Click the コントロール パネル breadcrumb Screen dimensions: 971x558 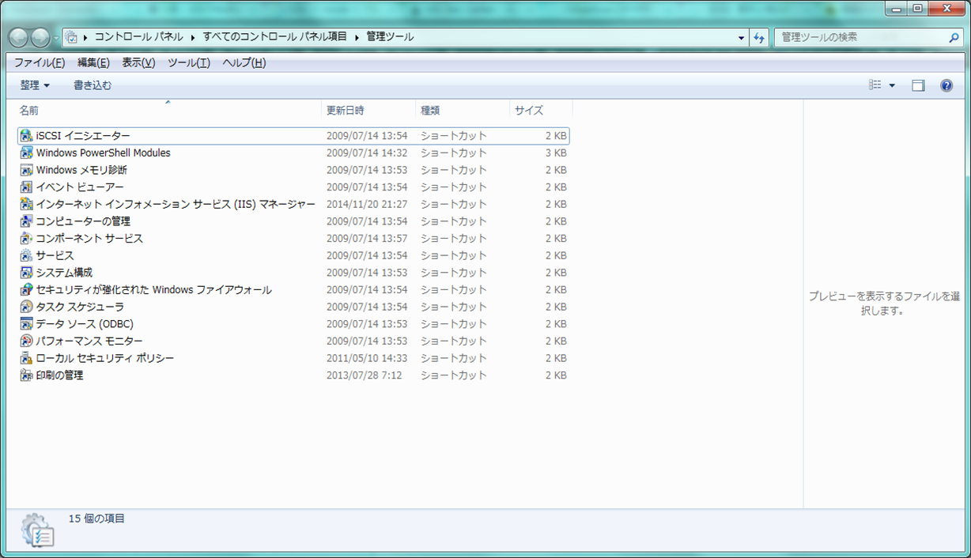(x=138, y=37)
